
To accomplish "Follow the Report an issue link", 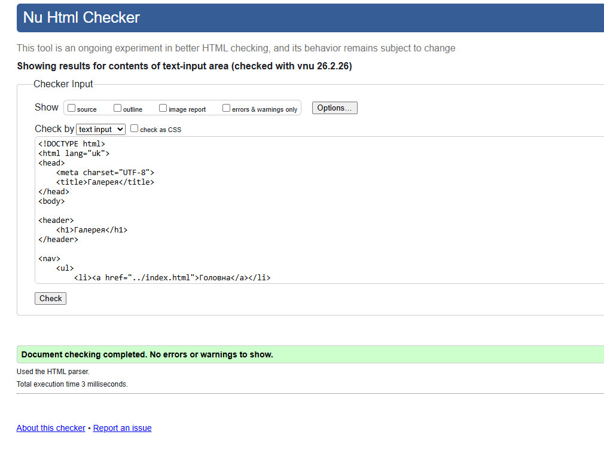I will pyautogui.click(x=122, y=428).
